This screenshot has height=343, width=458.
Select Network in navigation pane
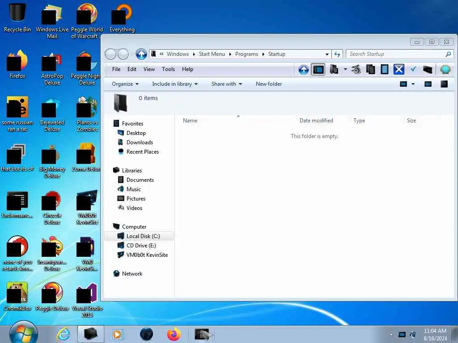click(132, 274)
